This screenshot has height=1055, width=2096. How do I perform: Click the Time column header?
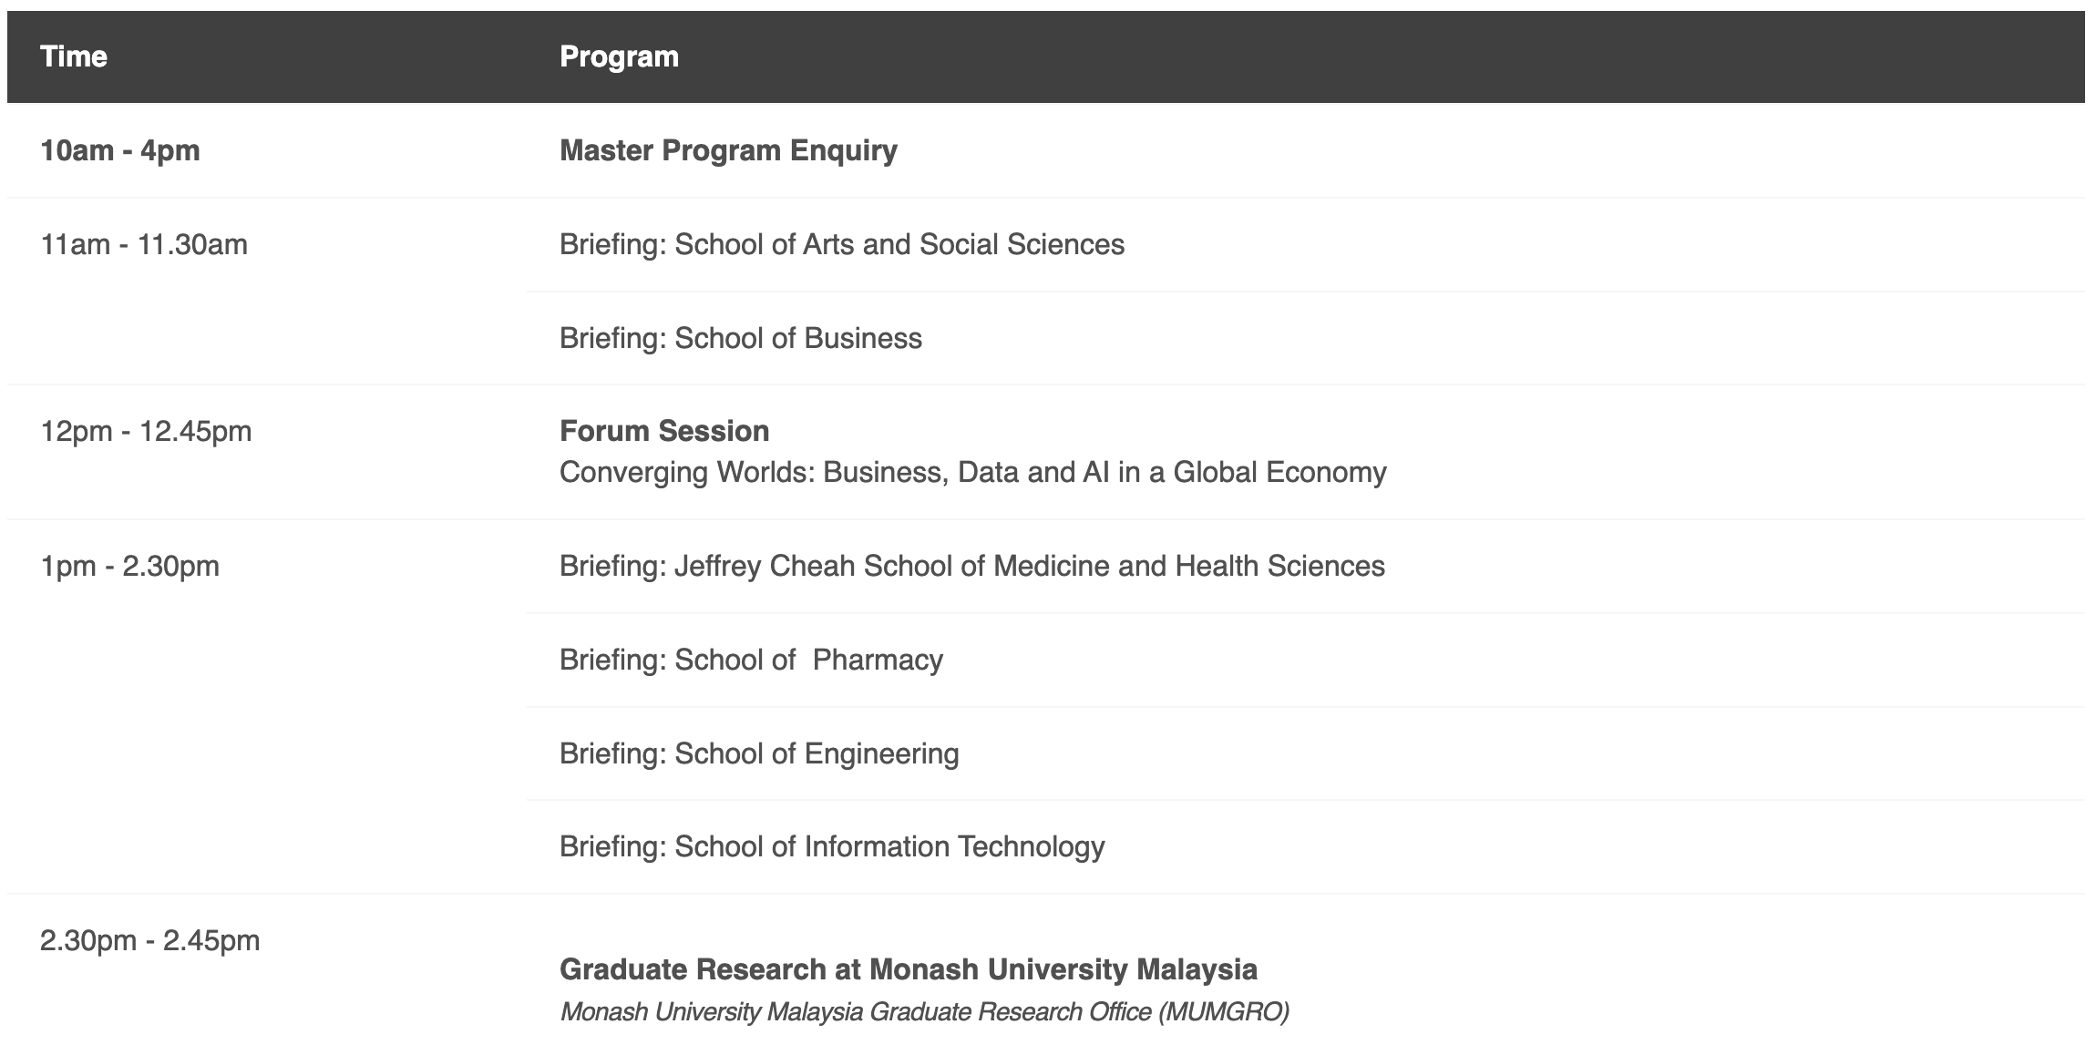click(74, 56)
